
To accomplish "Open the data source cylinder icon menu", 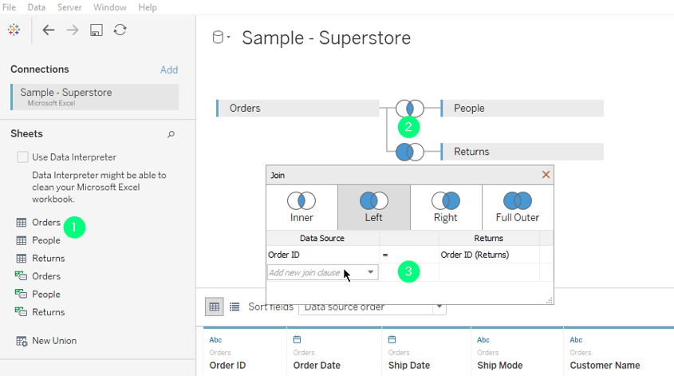I will pyautogui.click(x=221, y=38).
